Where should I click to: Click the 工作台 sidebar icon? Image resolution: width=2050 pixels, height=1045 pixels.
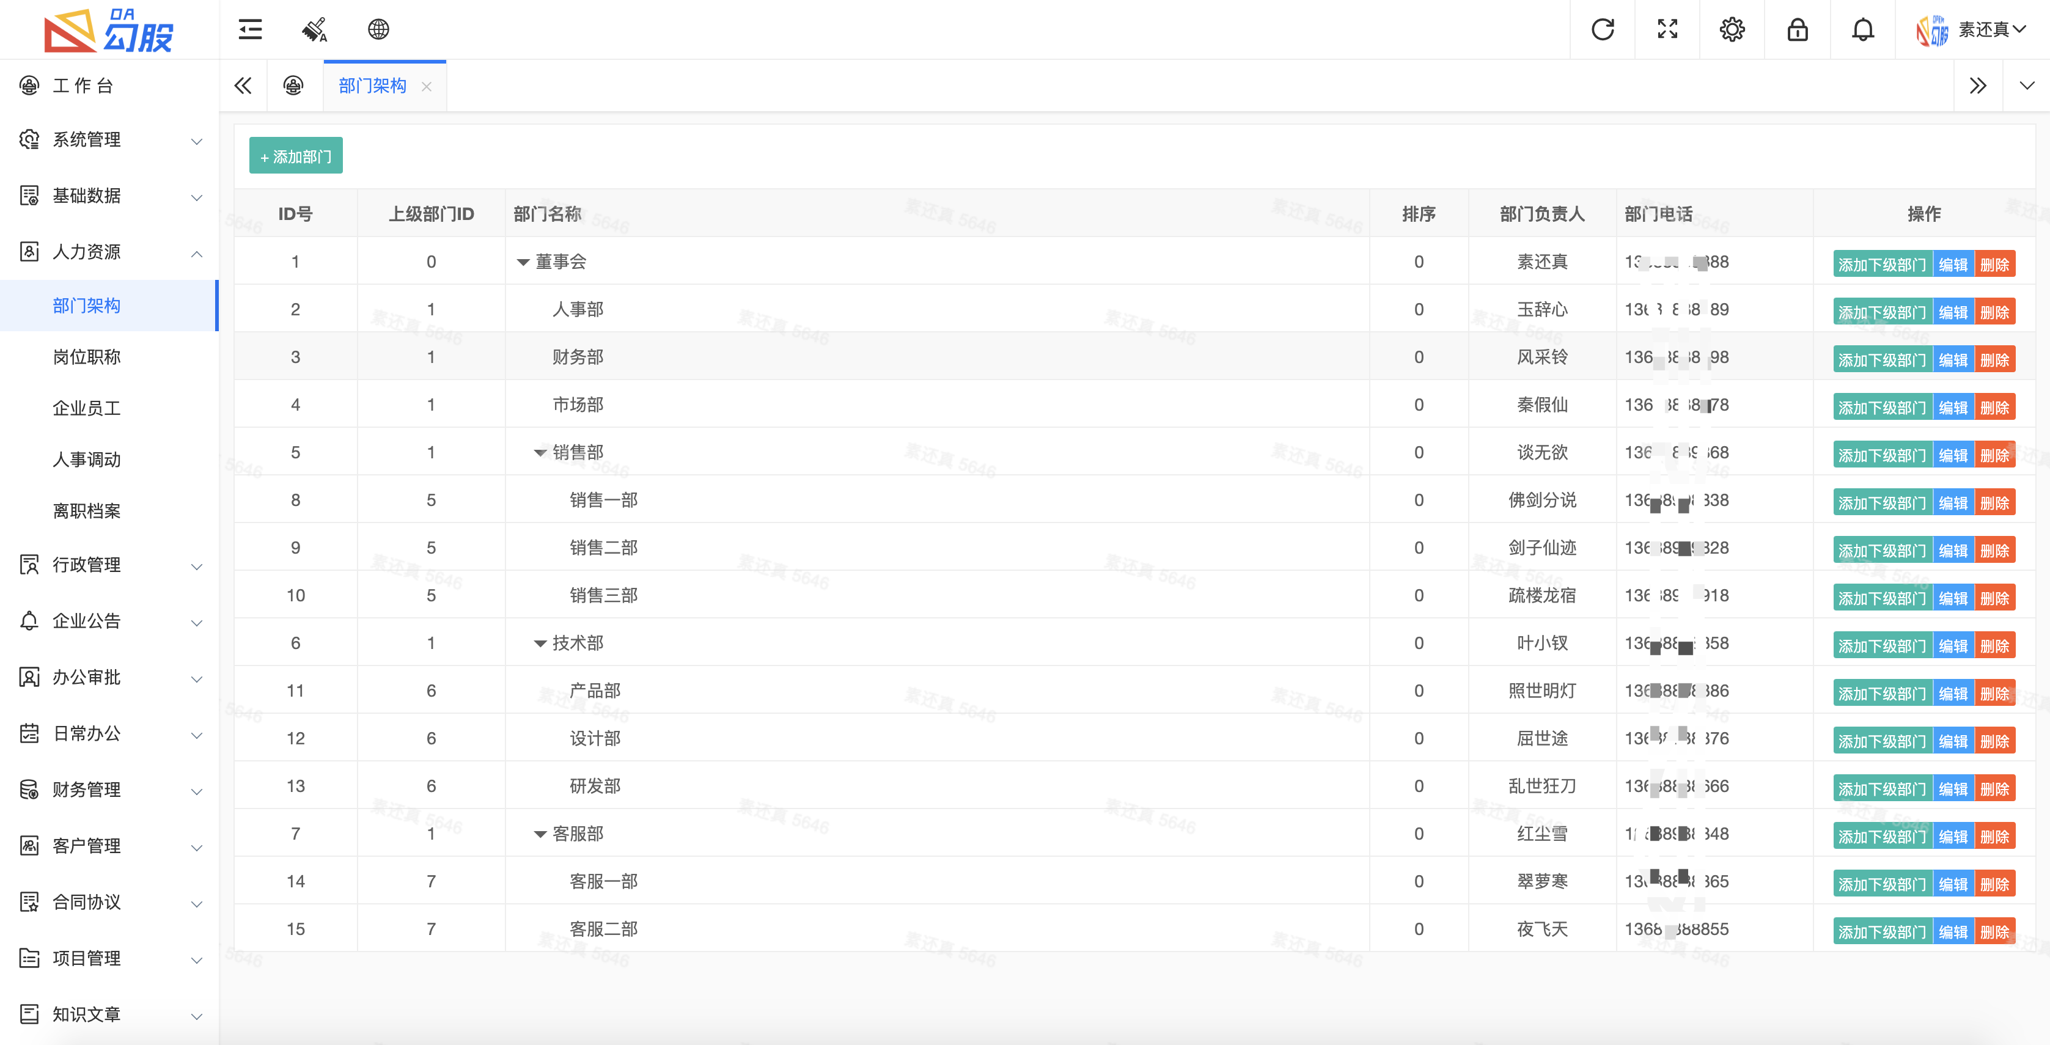pyautogui.click(x=29, y=85)
